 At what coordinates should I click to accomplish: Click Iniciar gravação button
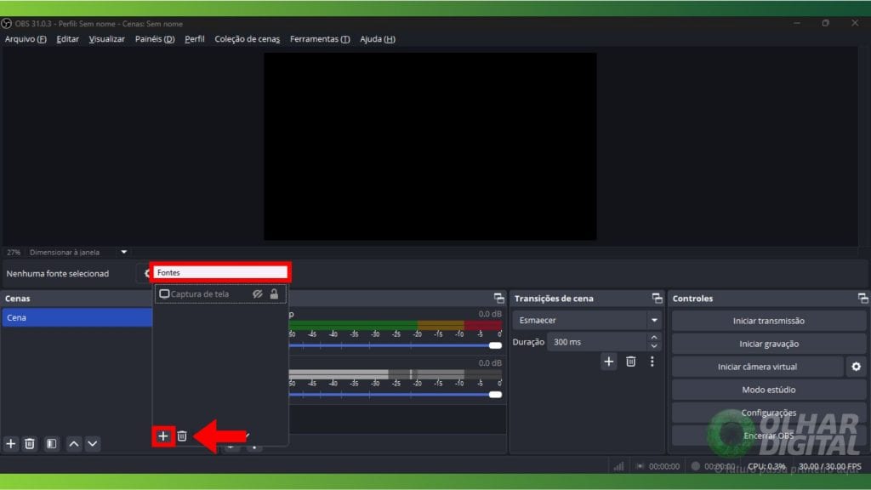click(768, 344)
